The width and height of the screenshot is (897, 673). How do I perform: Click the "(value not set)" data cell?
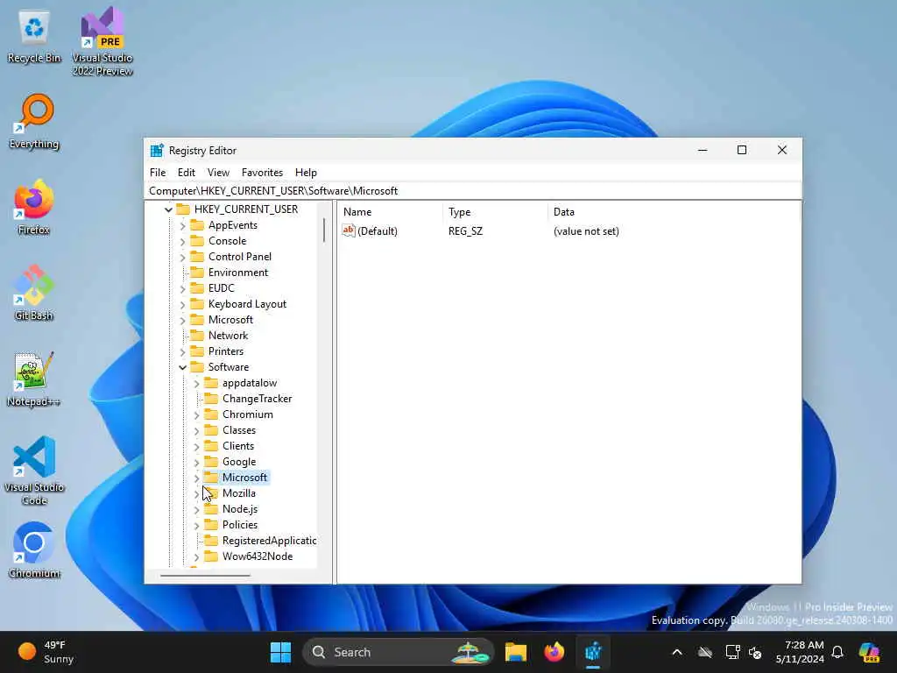(586, 231)
